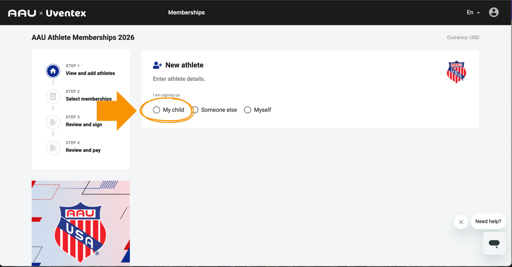Open the user account profile icon
This screenshot has height=267, width=512.
coord(494,12)
